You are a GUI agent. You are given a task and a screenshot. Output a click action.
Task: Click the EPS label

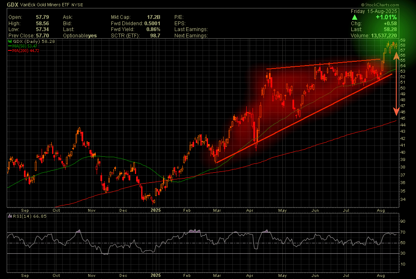tap(180, 24)
